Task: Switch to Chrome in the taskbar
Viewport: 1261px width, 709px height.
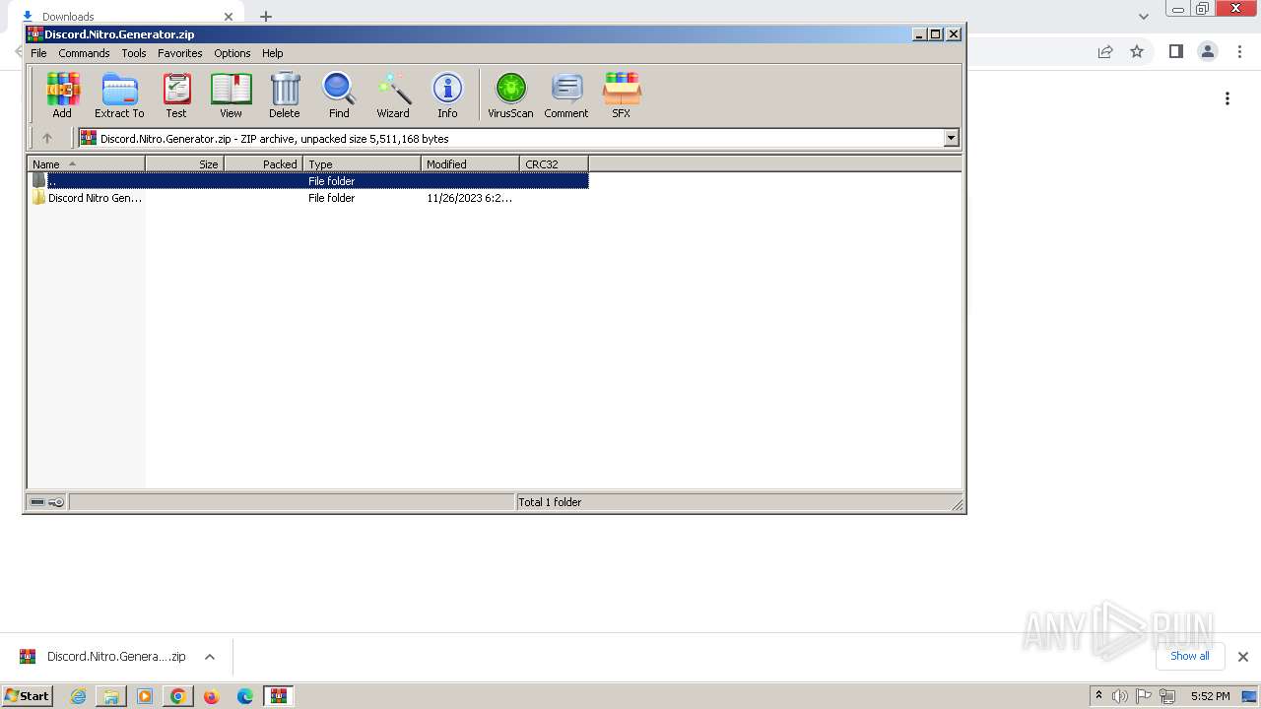Action: point(178,696)
